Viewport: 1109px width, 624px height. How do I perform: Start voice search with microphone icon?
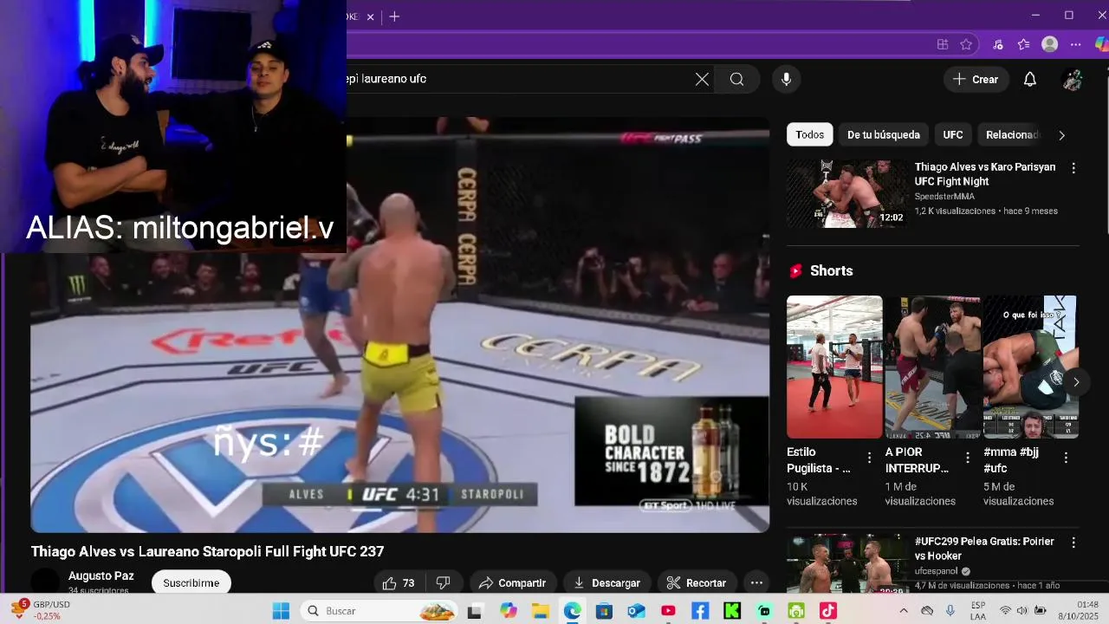[x=786, y=79]
